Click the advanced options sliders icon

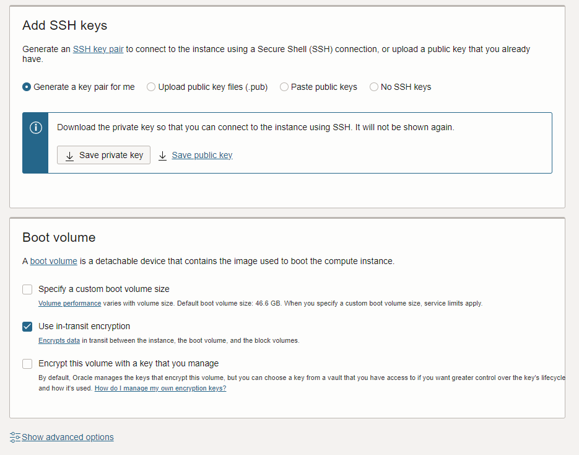coord(15,437)
